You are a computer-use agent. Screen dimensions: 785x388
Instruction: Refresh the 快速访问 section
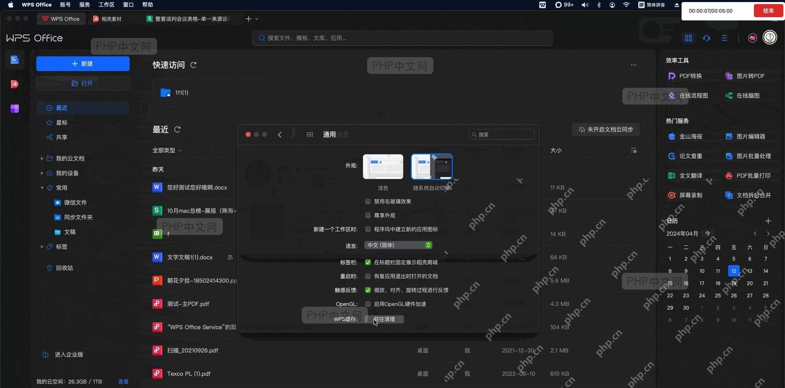pyautogui.click(x=193, y=65)
